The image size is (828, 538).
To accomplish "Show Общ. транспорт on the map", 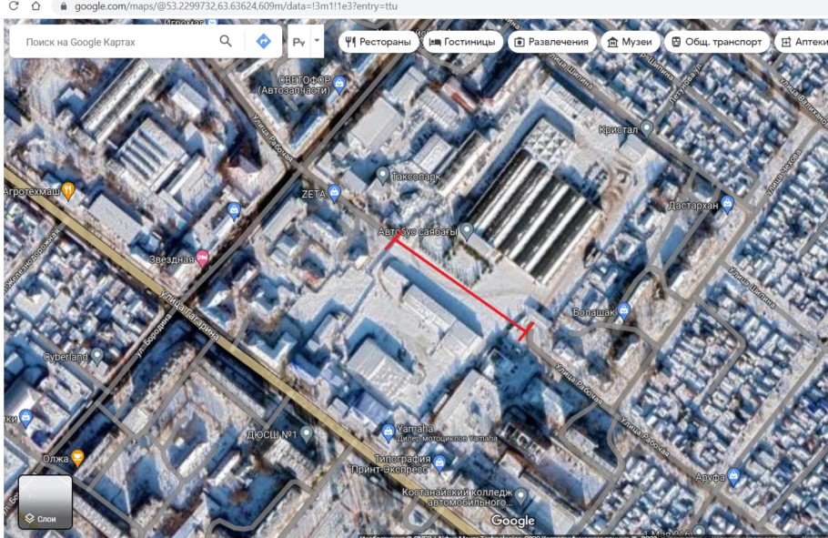I will click(x=716, y=42).
